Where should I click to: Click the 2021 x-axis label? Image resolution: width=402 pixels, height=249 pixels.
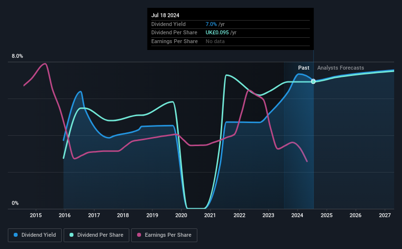coord(210,215)
